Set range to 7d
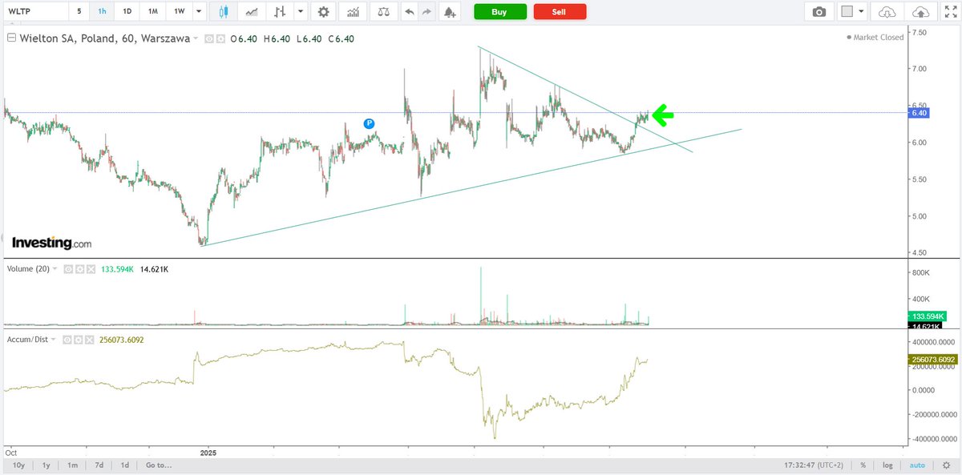Viewport: 962px width, 475px height. (99, 465)
